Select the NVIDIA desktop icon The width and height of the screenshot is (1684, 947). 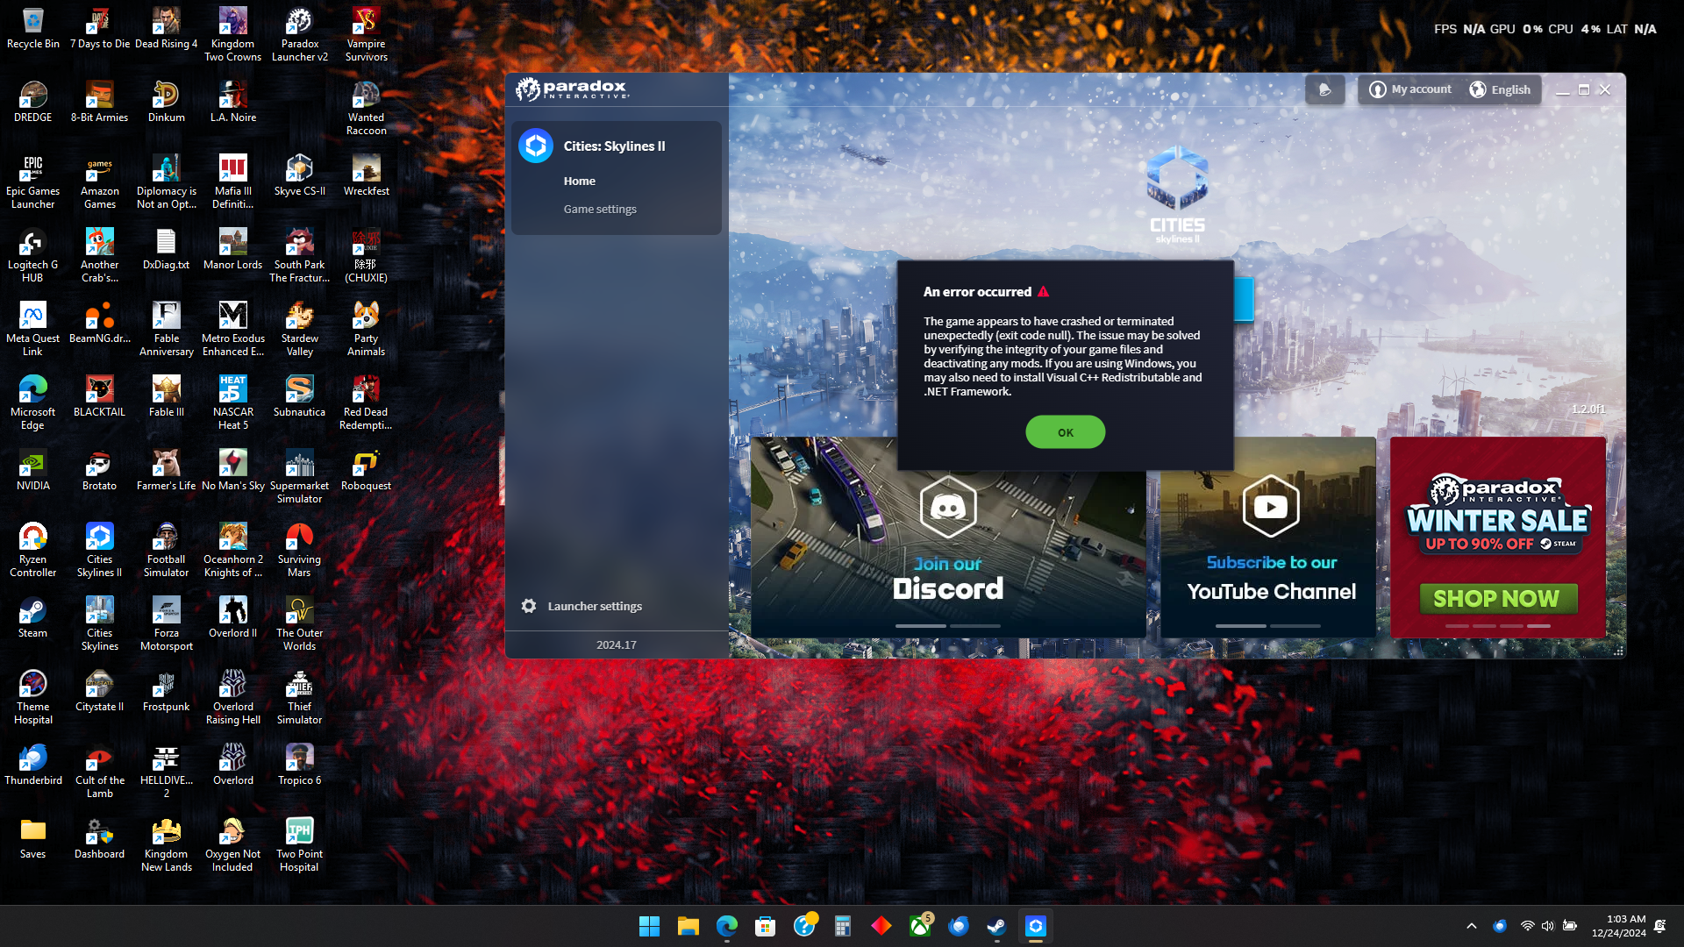pos(32,470)
